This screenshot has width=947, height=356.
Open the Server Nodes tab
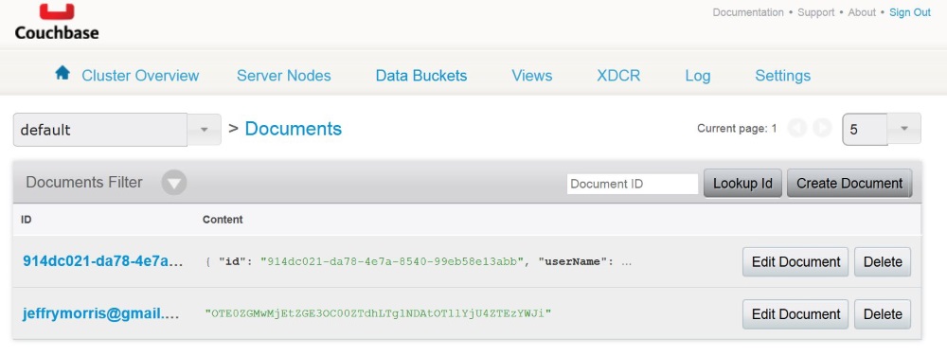(x=284, y=76)
